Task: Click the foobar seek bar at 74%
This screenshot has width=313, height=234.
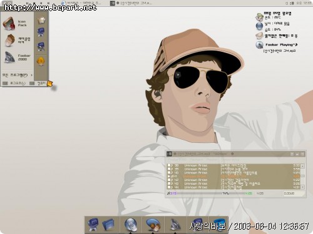Action: pyautogui.click(x=225, y=193)
